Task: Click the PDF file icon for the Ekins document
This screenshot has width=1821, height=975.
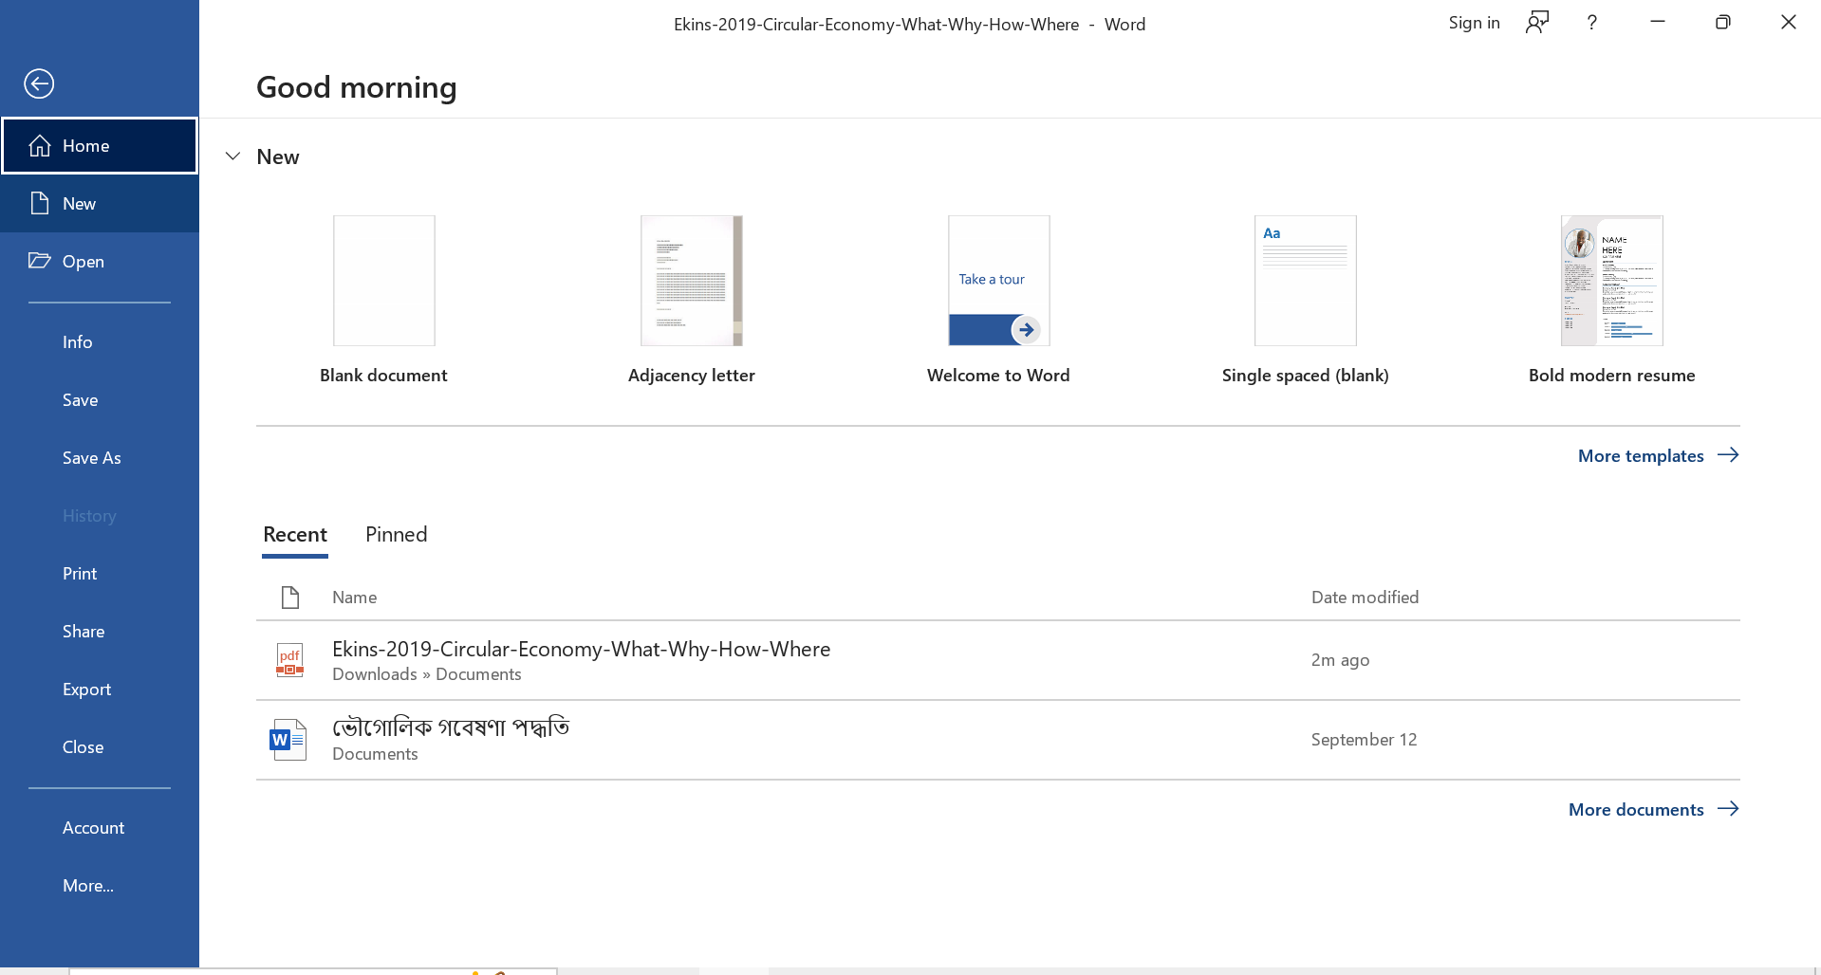Action: [x=289, y=660]
